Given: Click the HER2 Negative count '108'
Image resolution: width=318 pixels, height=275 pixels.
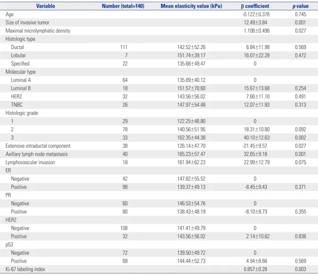Looking at the screenshot, I should (124, 228).
